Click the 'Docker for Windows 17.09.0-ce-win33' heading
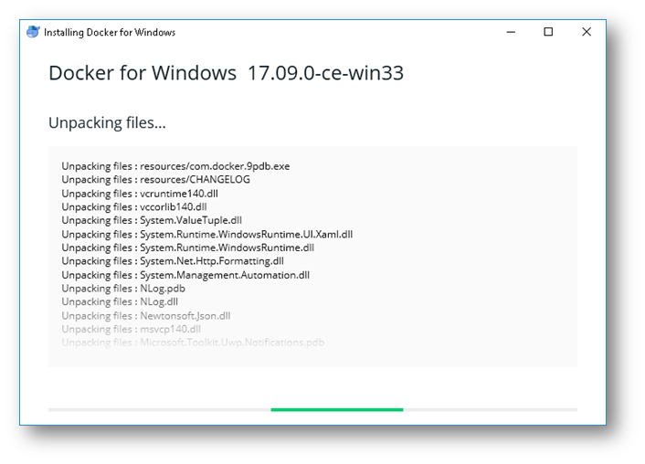 226,73
